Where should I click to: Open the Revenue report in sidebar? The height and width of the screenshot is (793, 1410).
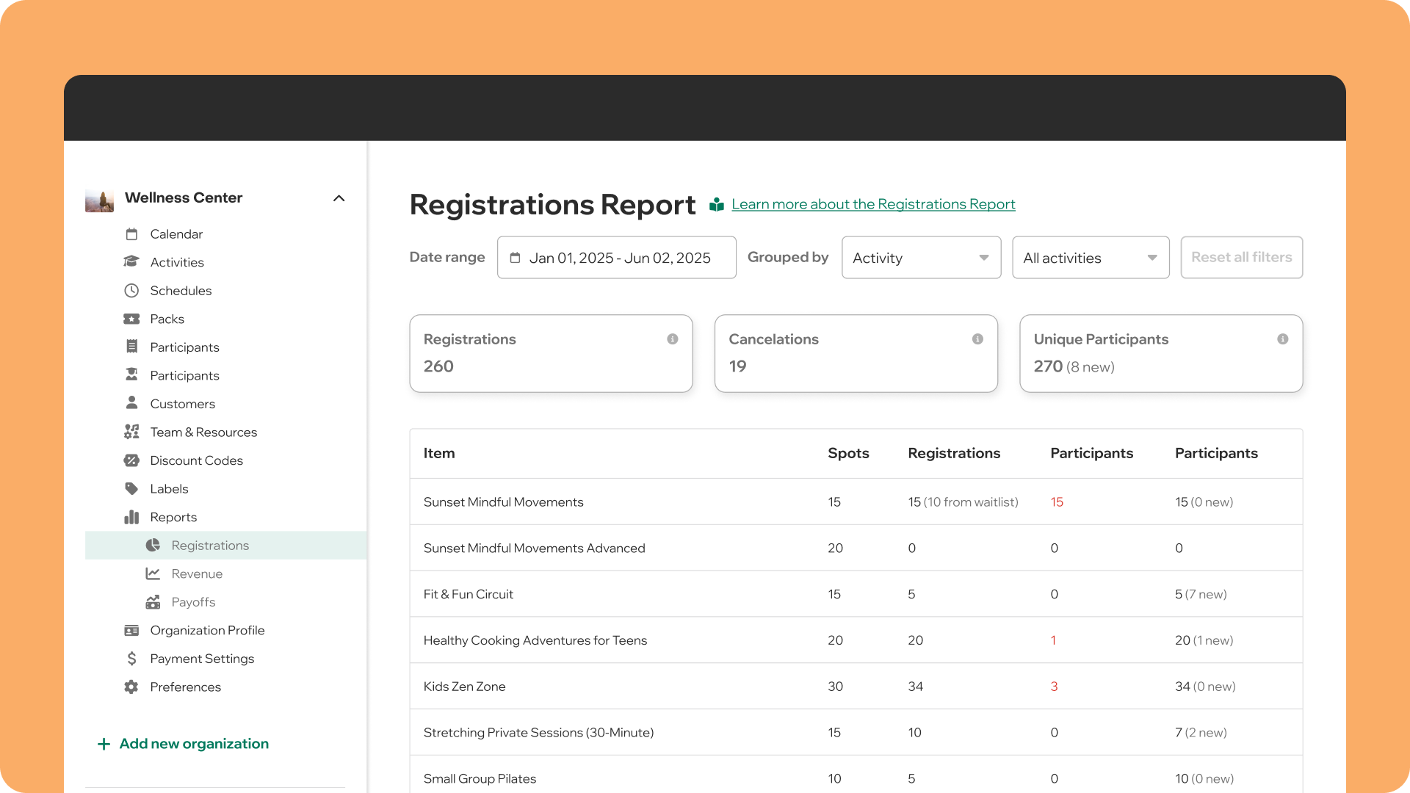(197, 574)
